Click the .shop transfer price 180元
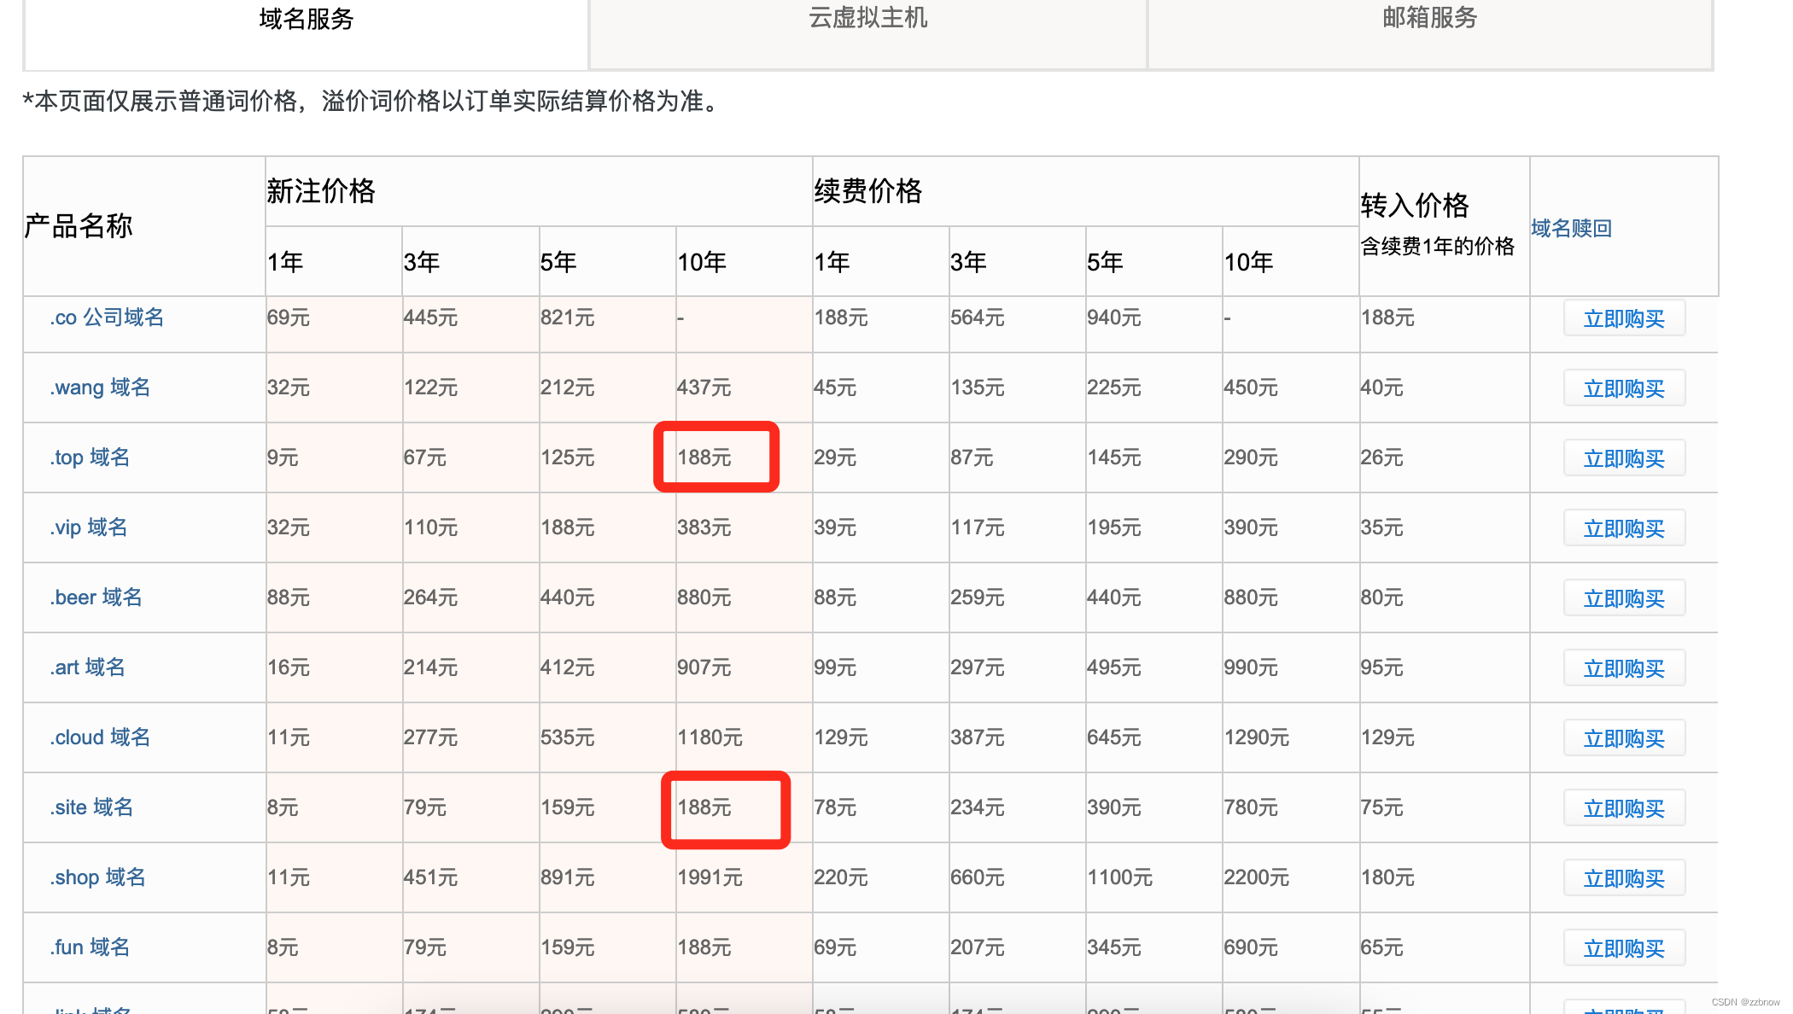The height and width of the screenshot is (1014, 1793). (x=1387, y=877)
